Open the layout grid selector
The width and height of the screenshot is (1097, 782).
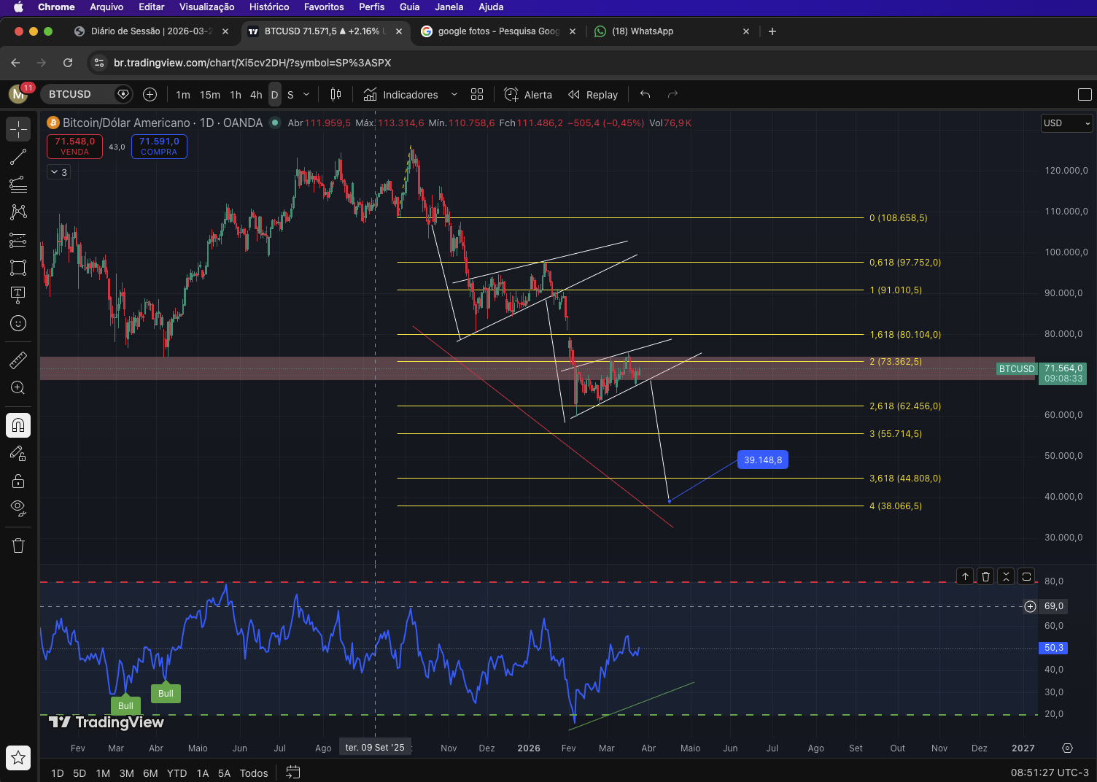tap(477, 94)
